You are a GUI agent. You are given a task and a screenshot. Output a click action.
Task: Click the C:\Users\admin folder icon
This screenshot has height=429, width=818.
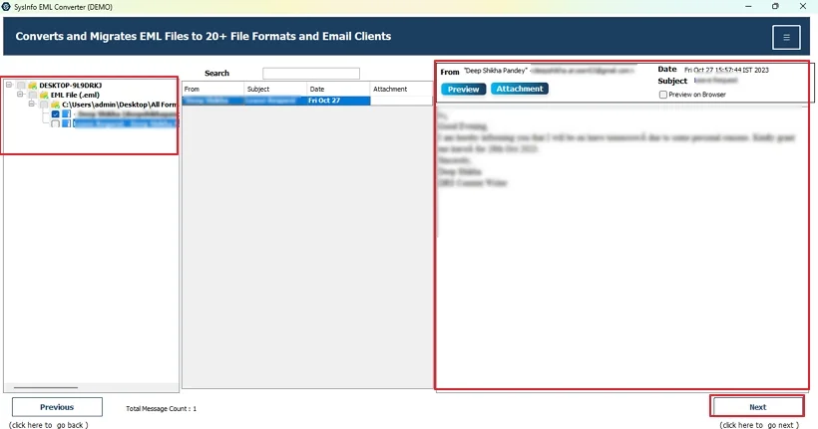pos(55,105)
